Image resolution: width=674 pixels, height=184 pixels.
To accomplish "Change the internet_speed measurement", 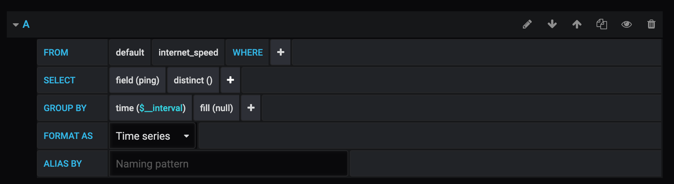I will tap(188, 53).
